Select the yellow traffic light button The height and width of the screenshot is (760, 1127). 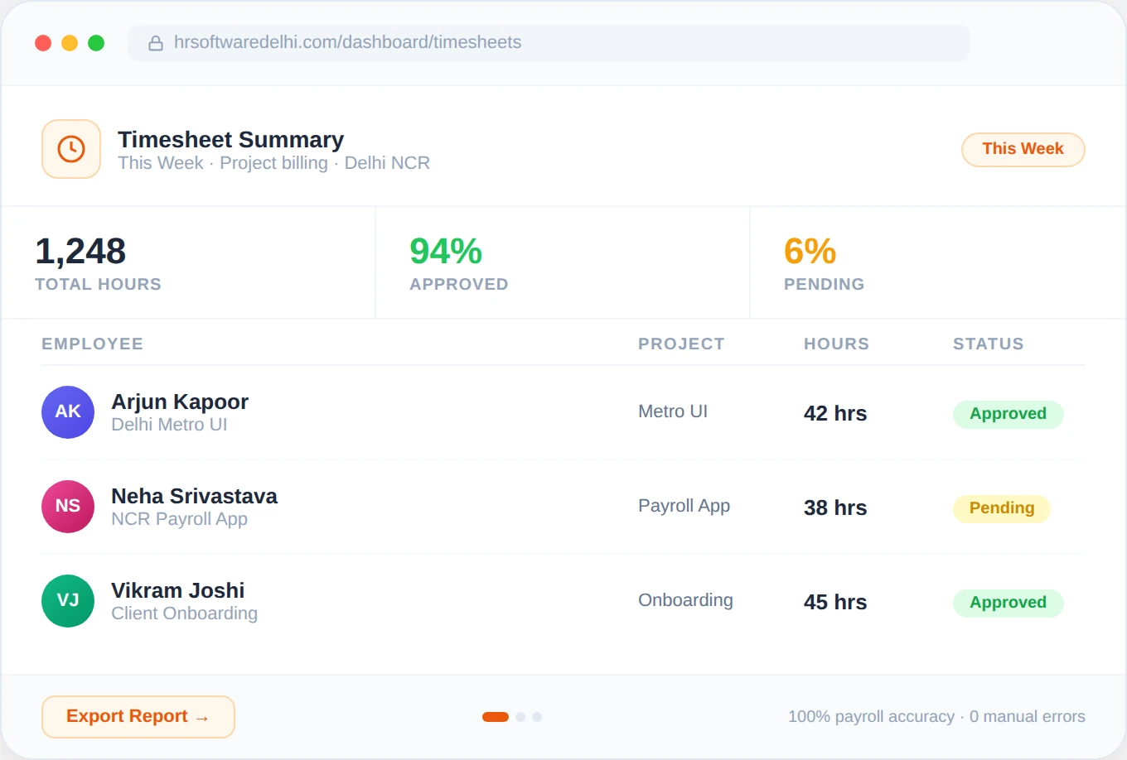point(70,42)
